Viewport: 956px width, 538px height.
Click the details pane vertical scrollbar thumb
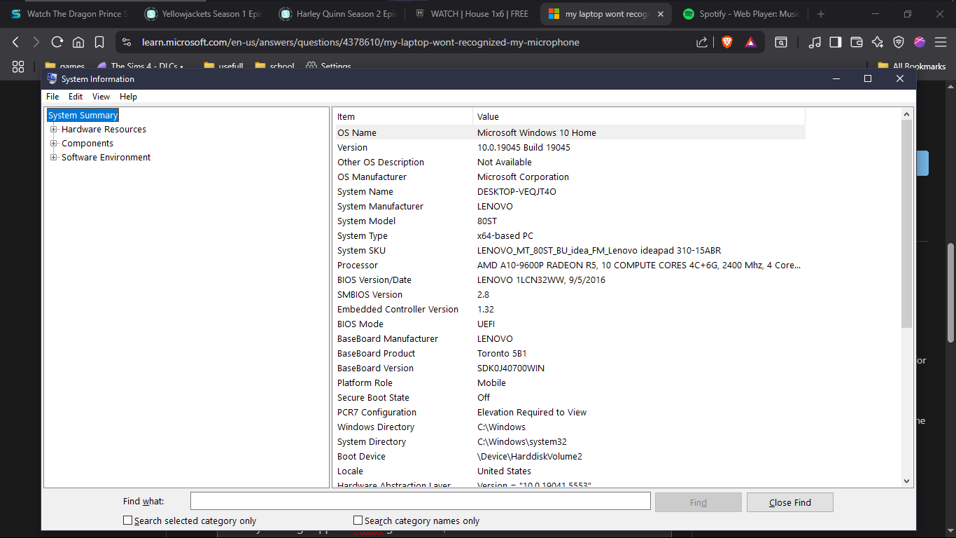pos(907,223)
